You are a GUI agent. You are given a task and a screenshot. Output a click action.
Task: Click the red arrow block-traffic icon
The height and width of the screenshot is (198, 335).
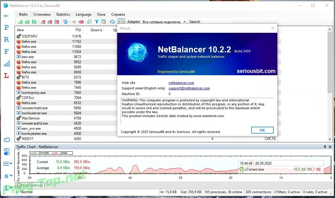pos(81,22)
